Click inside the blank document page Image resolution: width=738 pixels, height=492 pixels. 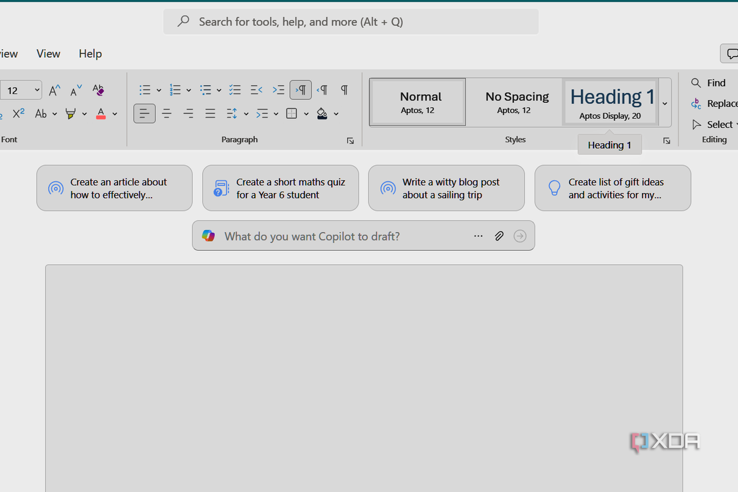click(364, 378)
